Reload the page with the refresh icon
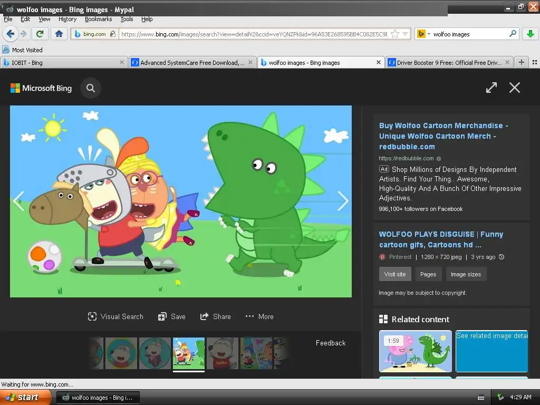Viewport: 540px width, 405px height. (x=40, y=34)
